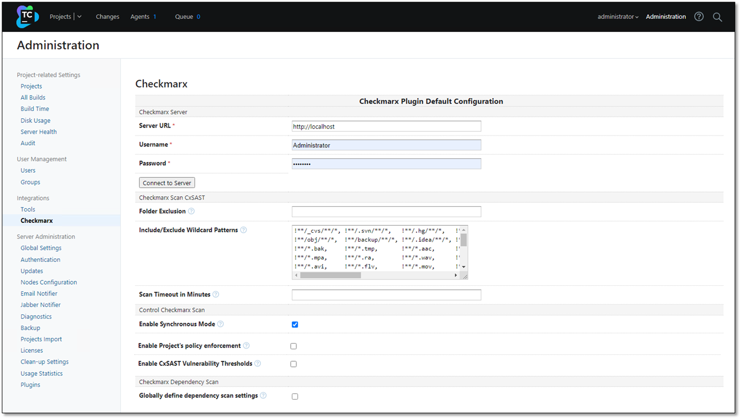Open Tools integrations page

(28, 209)
